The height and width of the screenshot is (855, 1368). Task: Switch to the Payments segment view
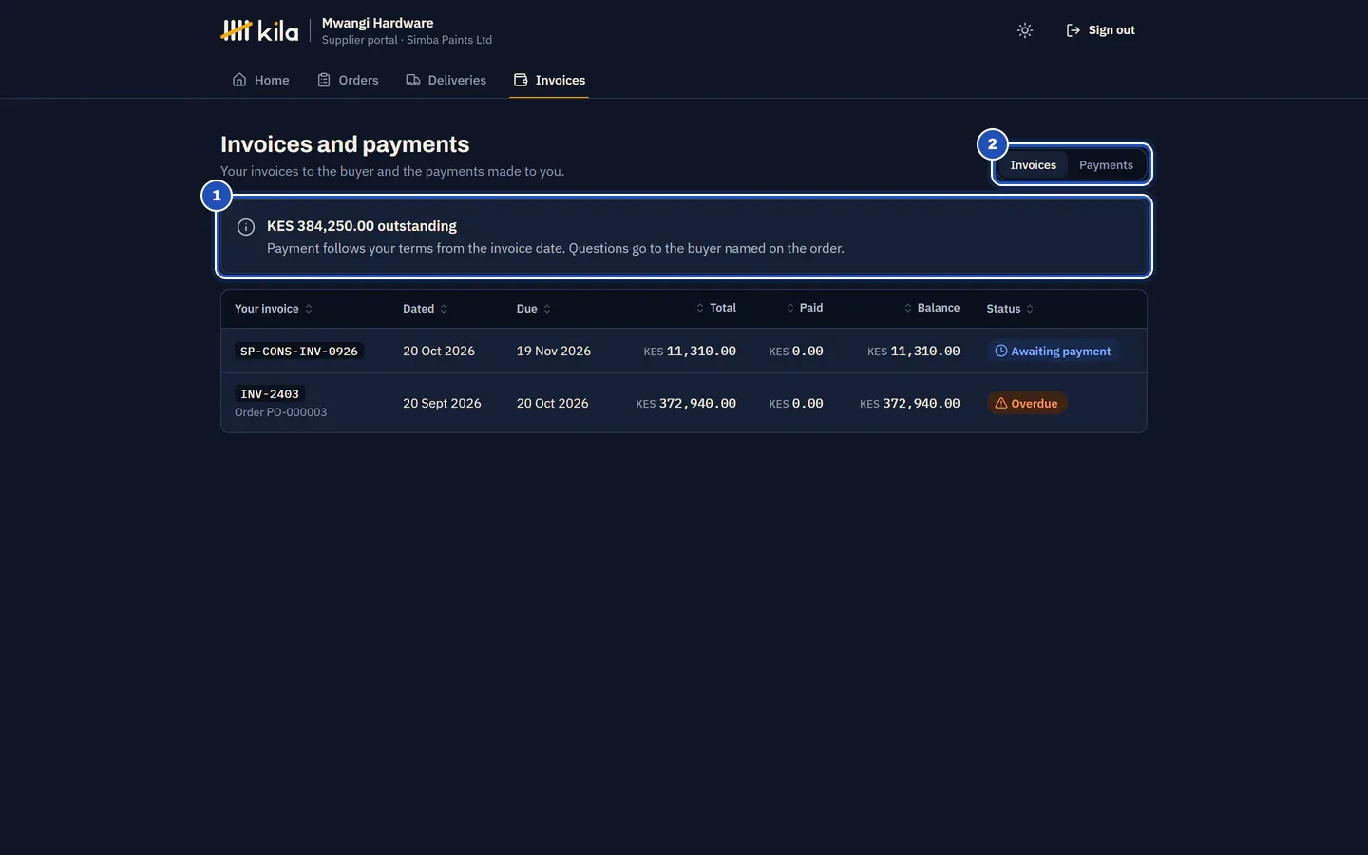(1106, 165)
